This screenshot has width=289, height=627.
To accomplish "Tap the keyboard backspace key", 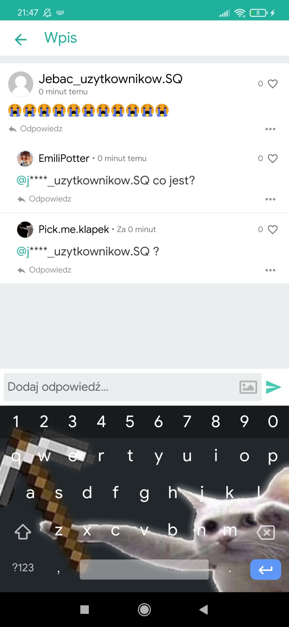I will pyautogui.click(x=266, y=532).
